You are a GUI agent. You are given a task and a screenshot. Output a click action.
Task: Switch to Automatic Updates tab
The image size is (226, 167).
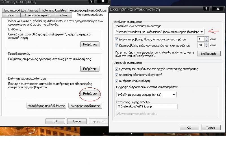coord(54,10)
